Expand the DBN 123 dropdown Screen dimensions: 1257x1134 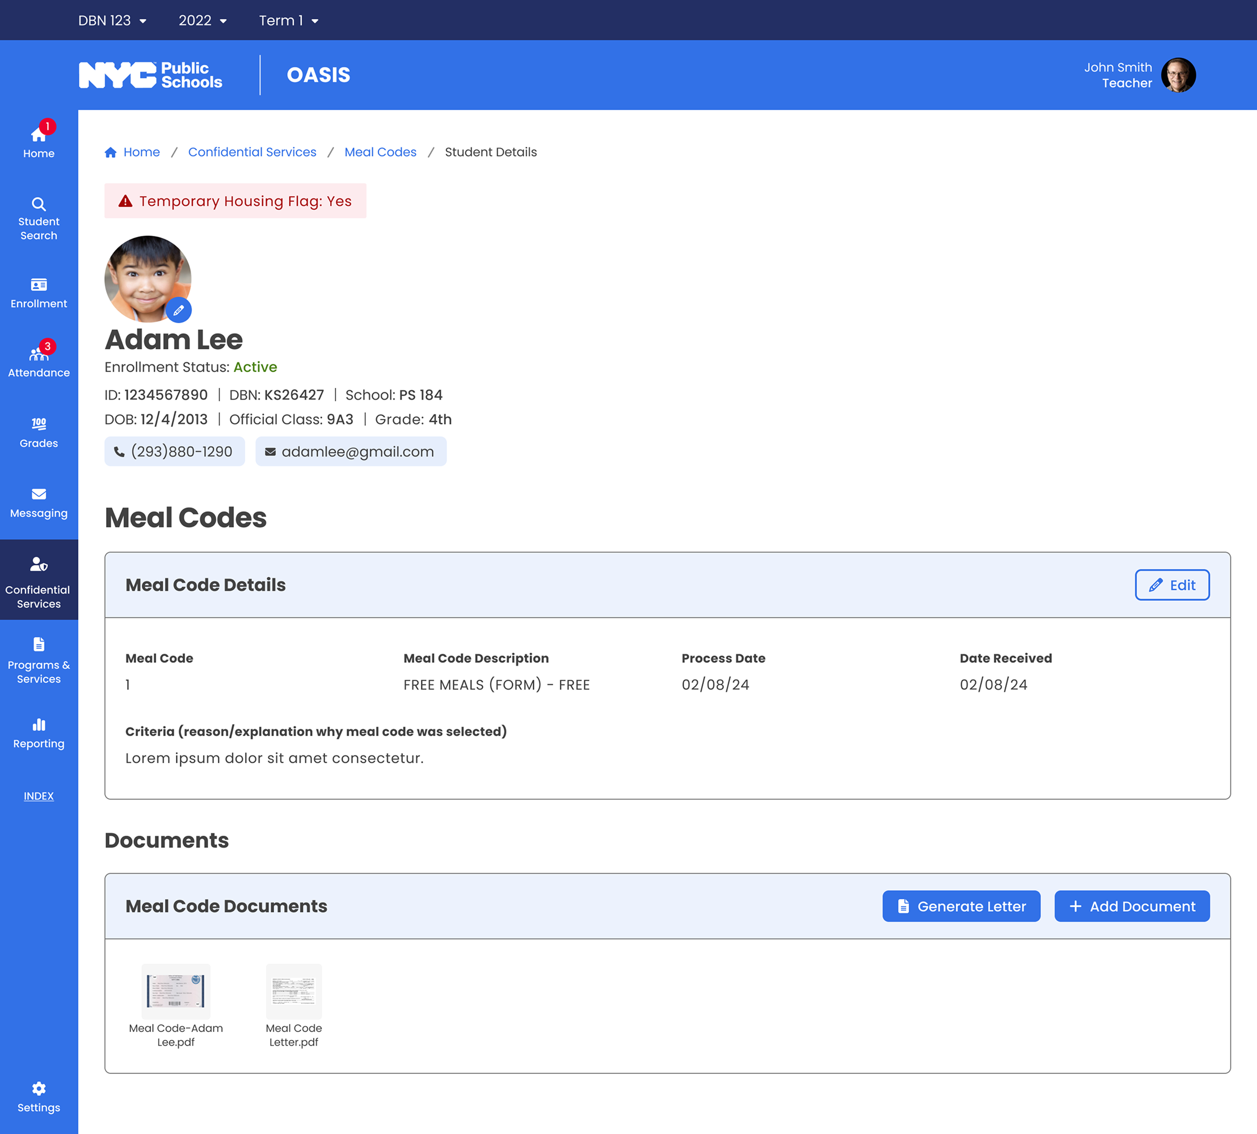[x=112, y=20]
